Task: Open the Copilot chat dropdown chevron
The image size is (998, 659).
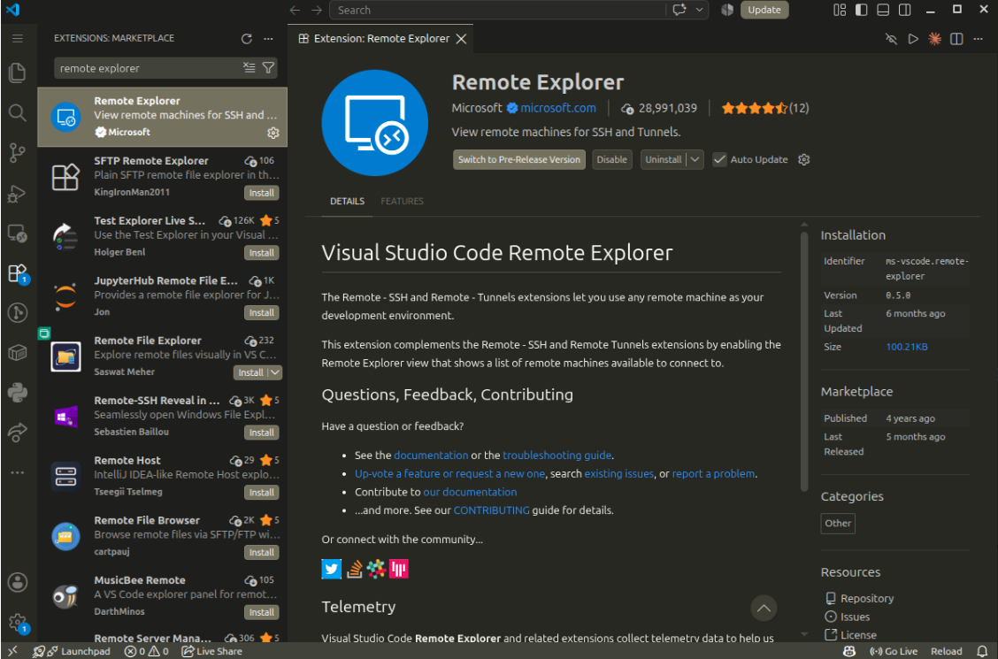Action: pos(700,11)
